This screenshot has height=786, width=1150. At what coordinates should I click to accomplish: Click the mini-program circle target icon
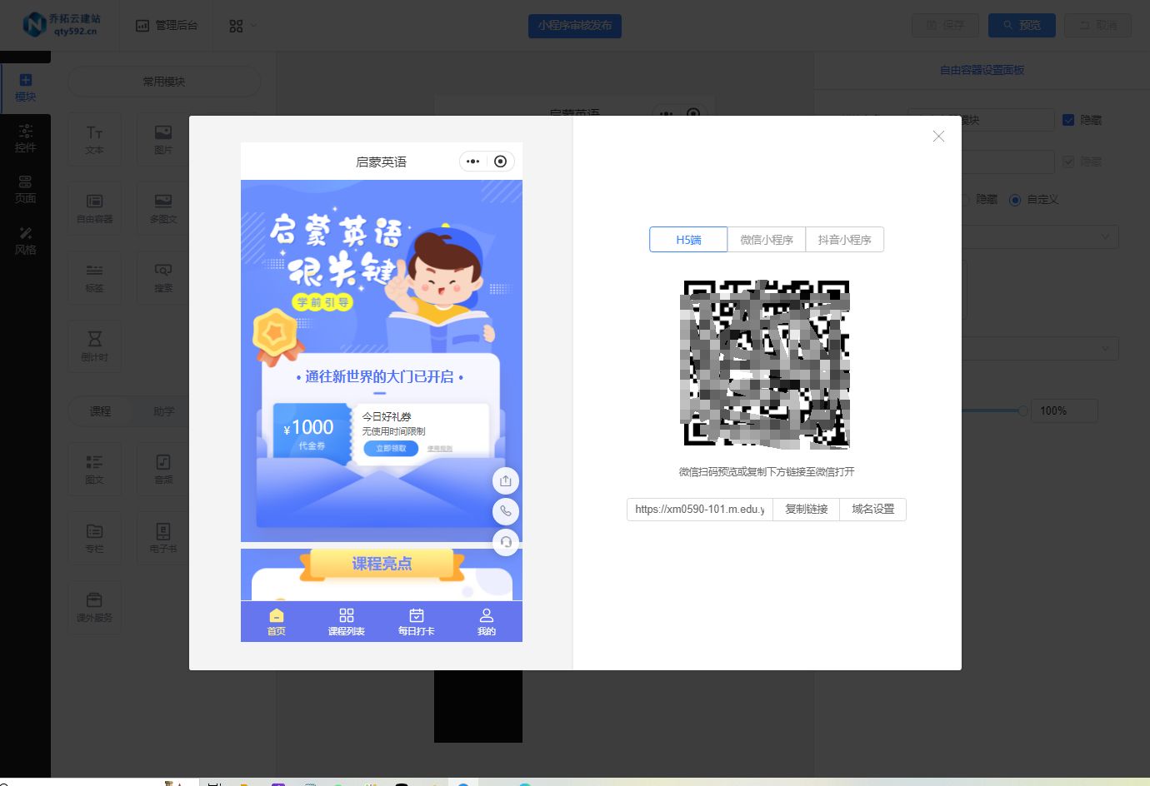point(500,162)
